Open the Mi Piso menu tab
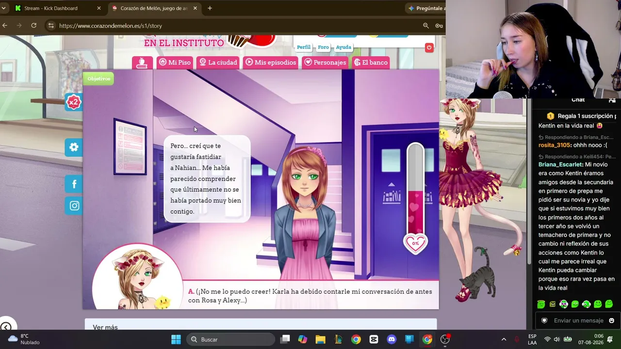The height and width of the screenshot is (349, 621). point(175,63)
